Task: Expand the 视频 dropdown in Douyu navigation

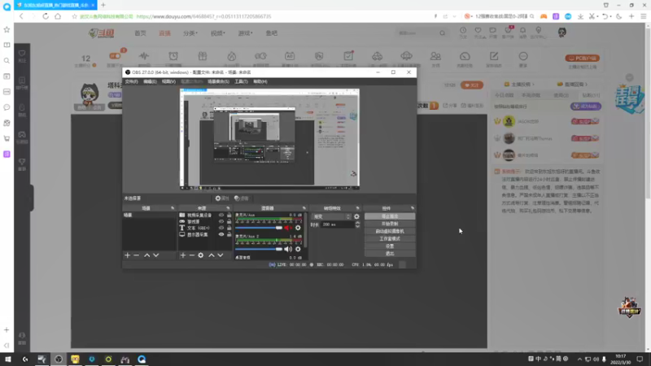Action: click(x=217, y=33)
